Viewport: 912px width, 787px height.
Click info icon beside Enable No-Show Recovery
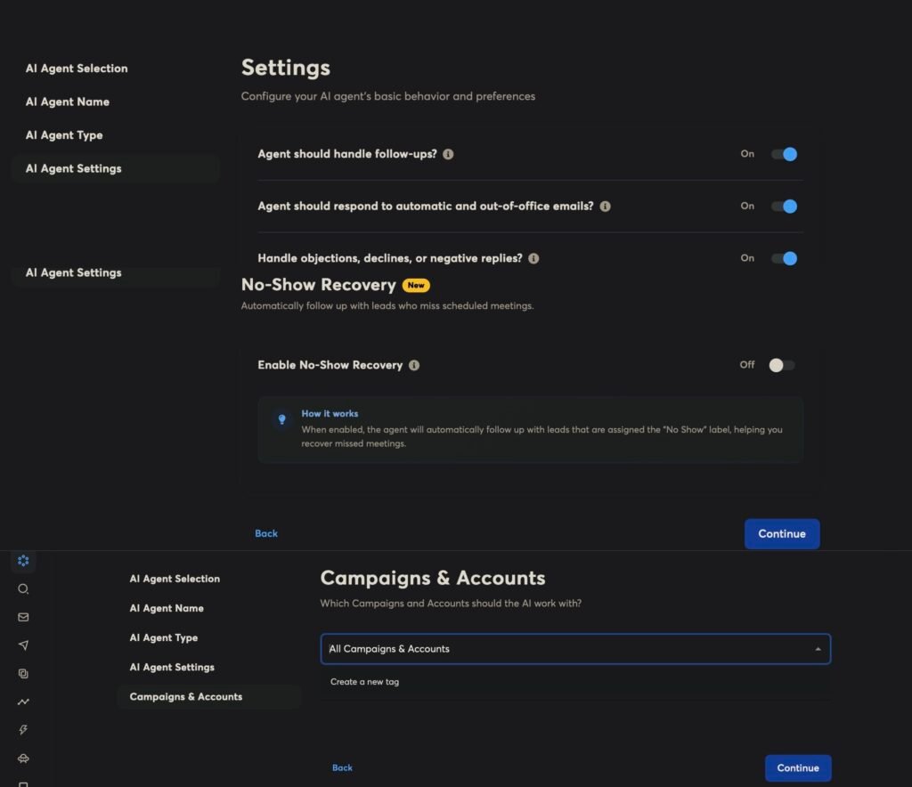414,365
